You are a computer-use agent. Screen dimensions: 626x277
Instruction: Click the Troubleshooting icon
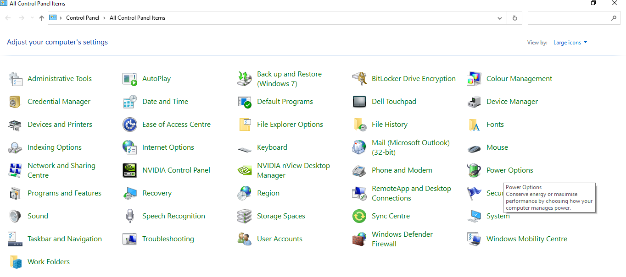tap(130, 239)
